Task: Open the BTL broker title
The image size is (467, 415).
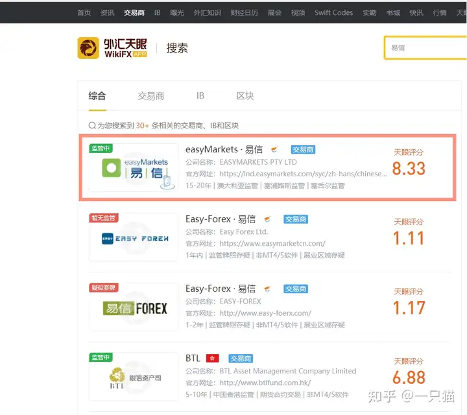Action: click(x=193, y=358)
